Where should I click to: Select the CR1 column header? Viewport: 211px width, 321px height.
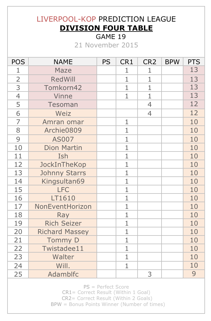point(127,62)
